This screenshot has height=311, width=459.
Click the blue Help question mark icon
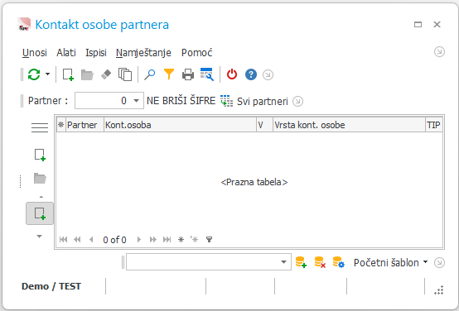[251, 74]
